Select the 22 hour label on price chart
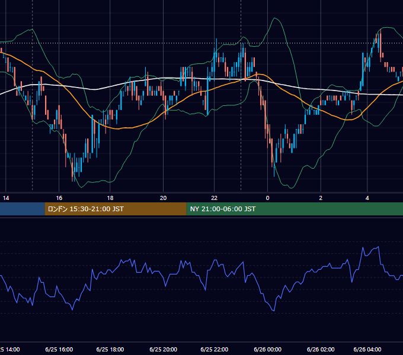 tap(214, 198)
